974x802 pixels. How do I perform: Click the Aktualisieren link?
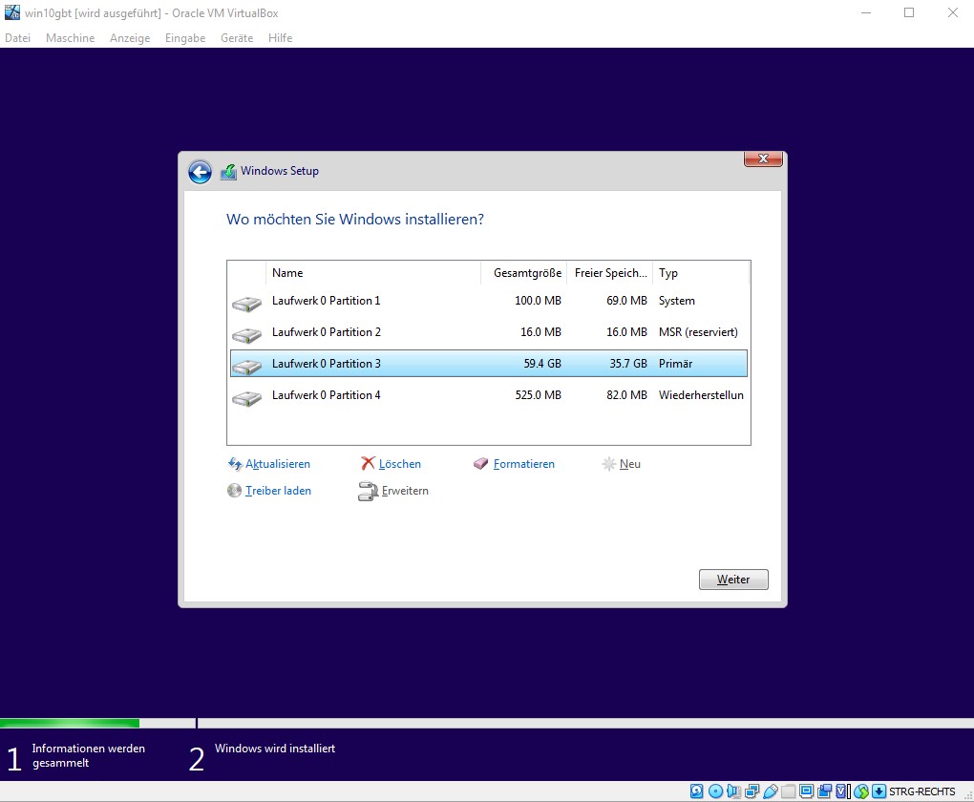pos(278,464)
